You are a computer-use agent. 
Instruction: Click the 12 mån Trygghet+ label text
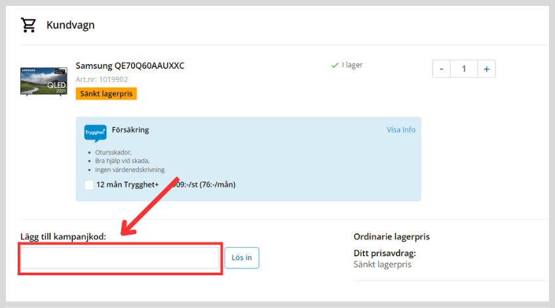128,185
